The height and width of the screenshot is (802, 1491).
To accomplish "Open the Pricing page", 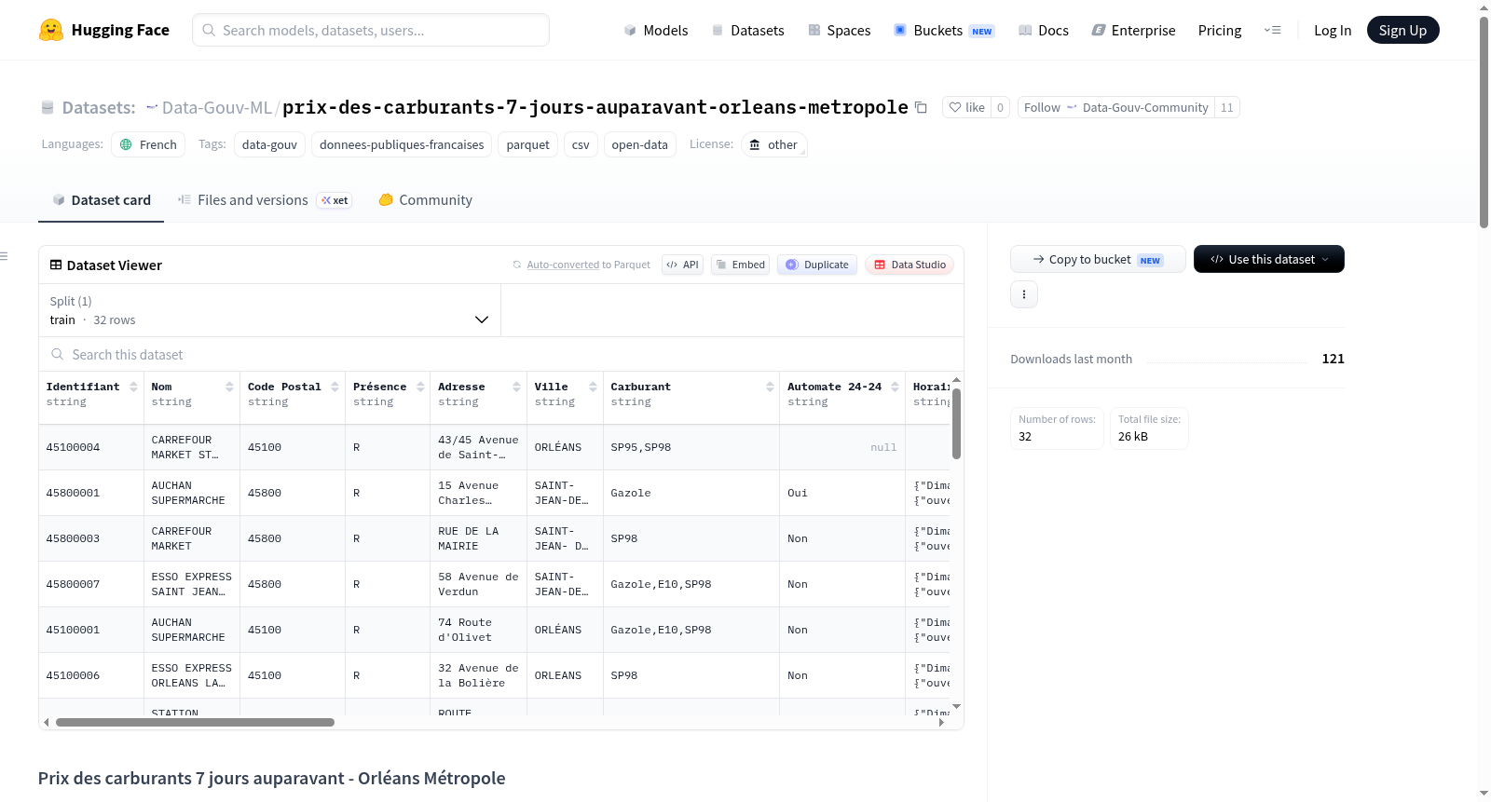I will 1220,30.
